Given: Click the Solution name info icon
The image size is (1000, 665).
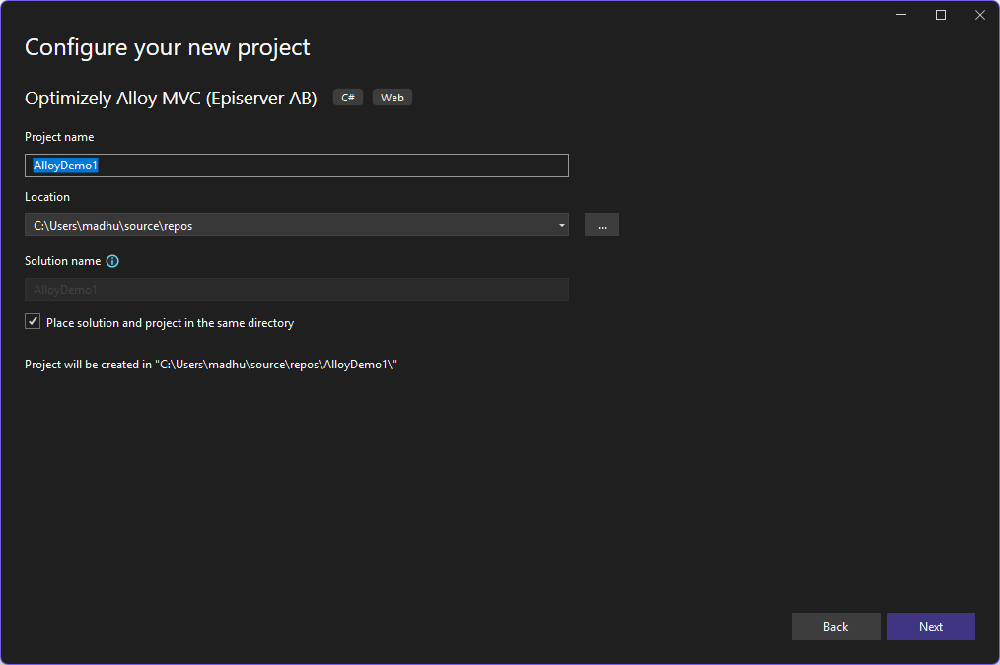Looking at the screenshot, I should pyautogui.click(x=112, y=262).
